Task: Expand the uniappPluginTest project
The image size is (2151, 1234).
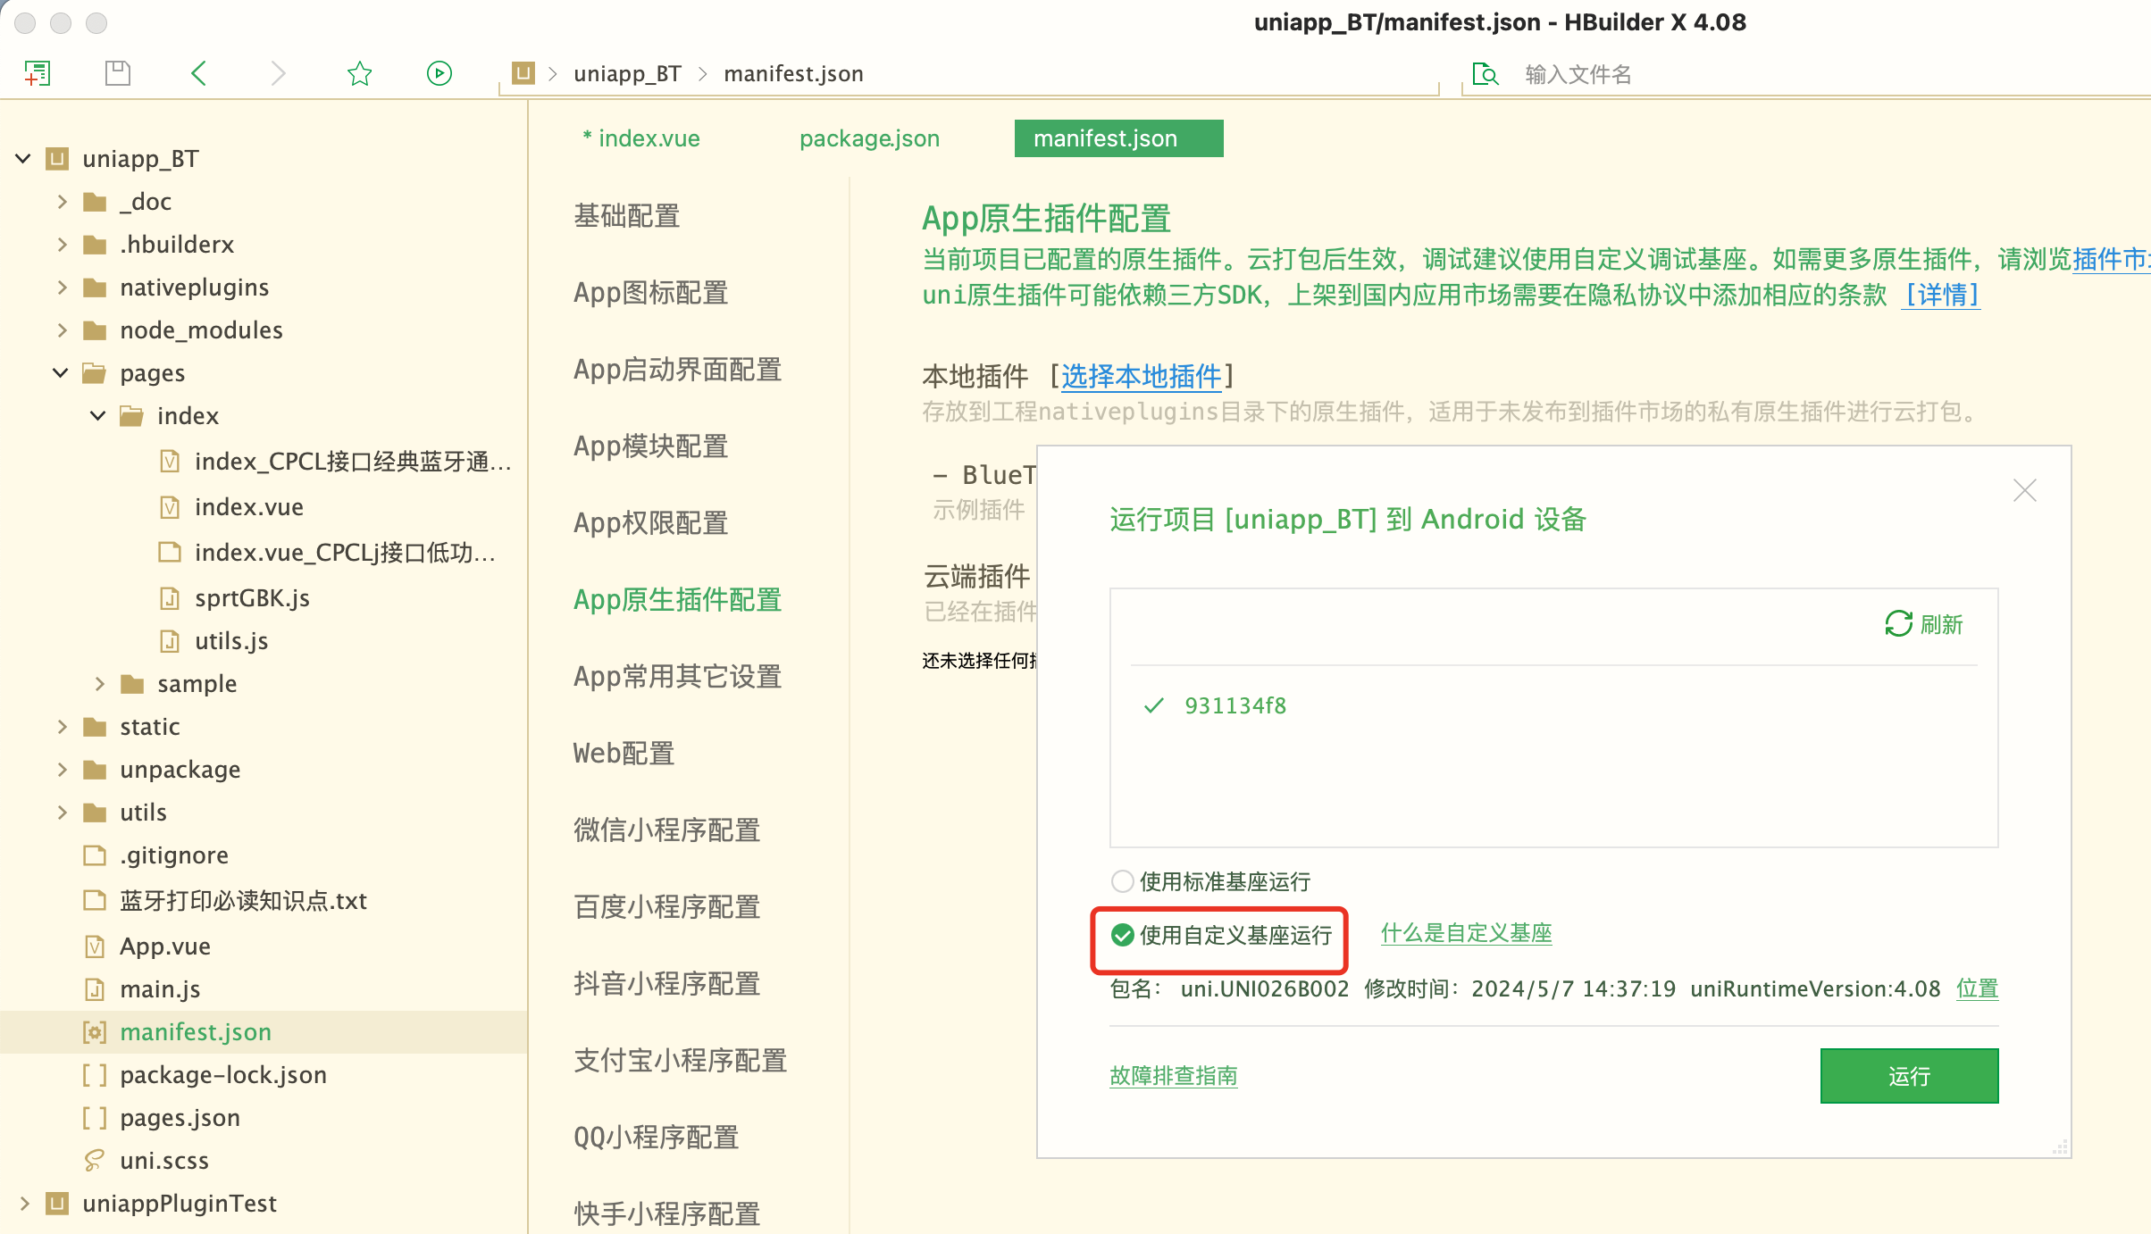Action: [24, 1204]
